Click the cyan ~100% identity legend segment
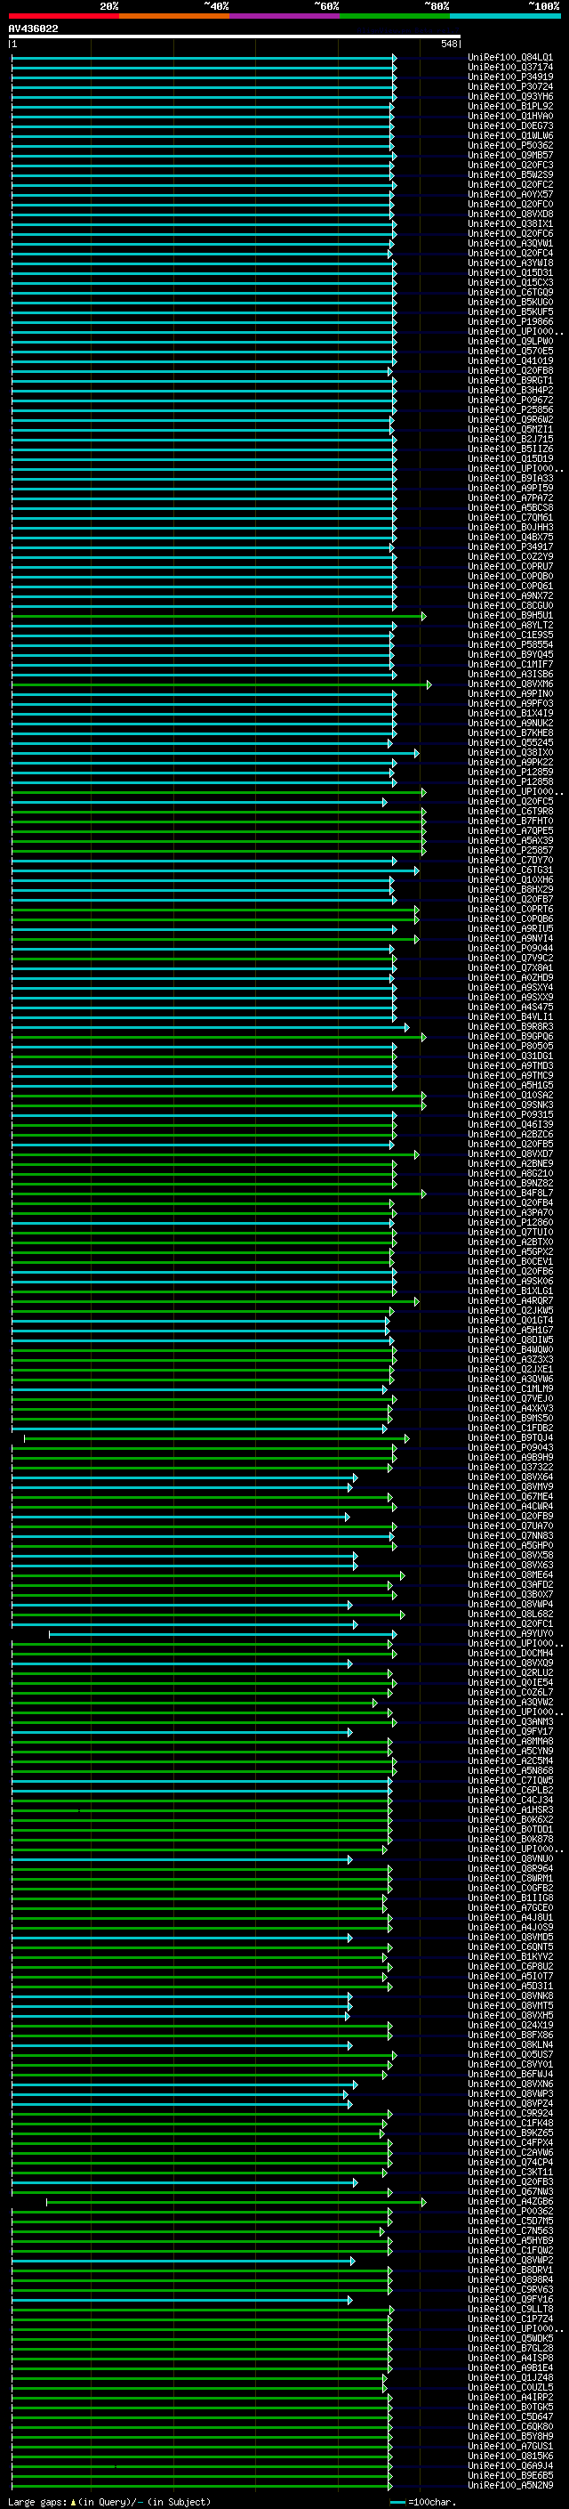 (x=506, y=16)
